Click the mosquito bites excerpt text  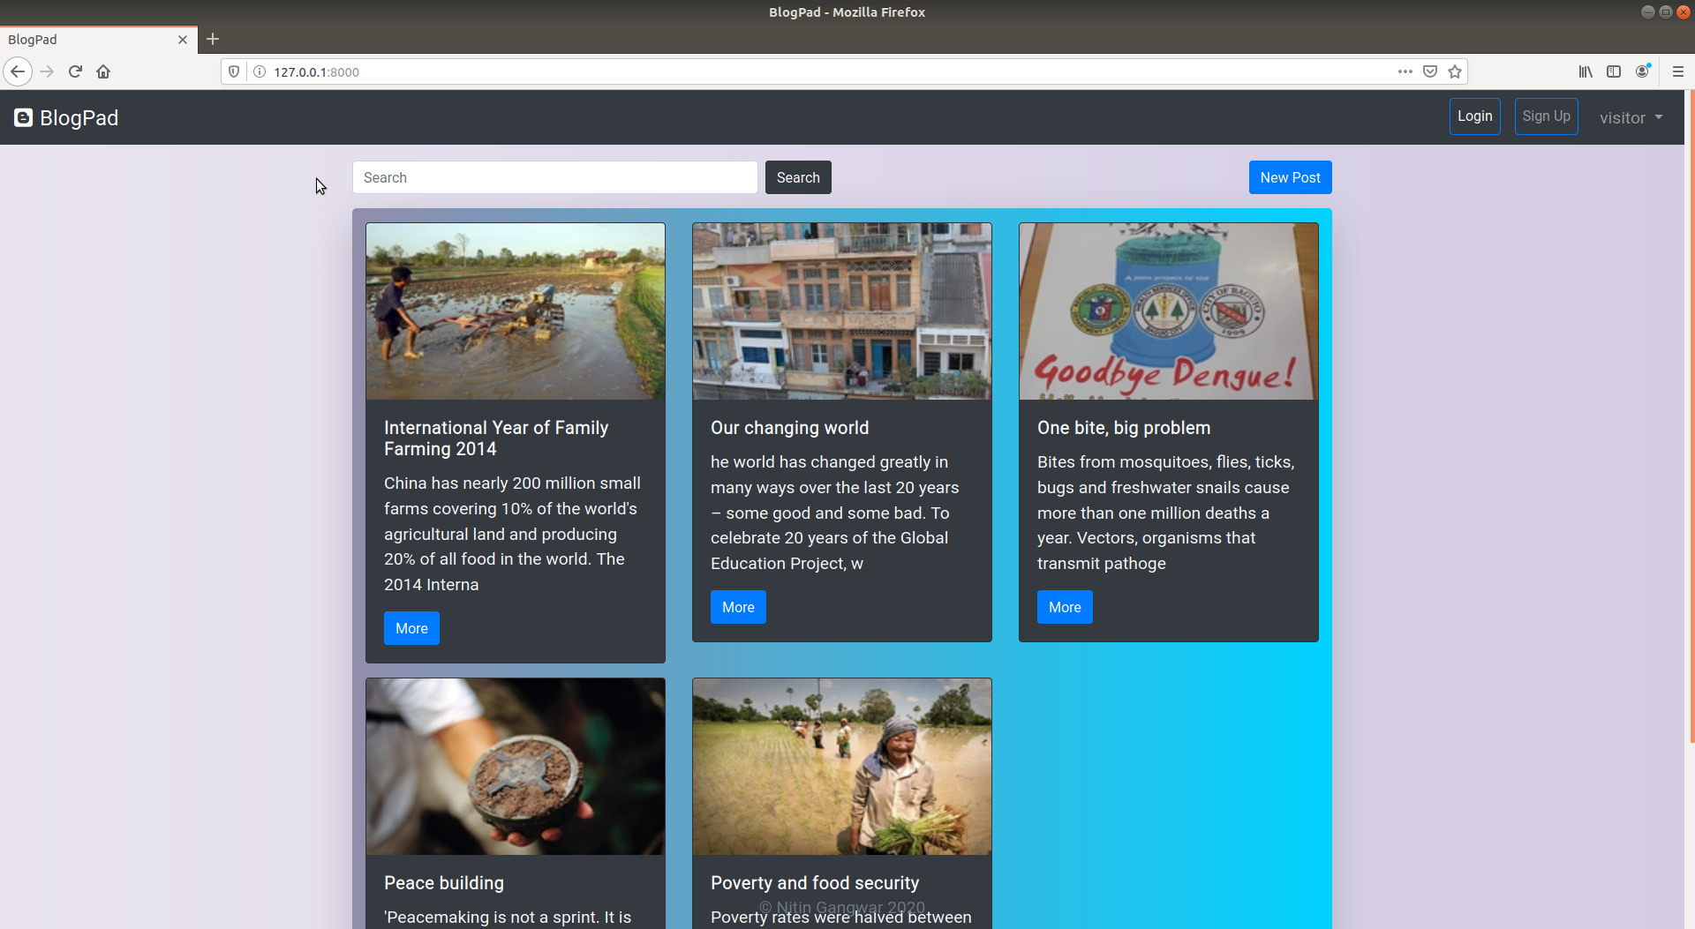[x=1165, y=513]
